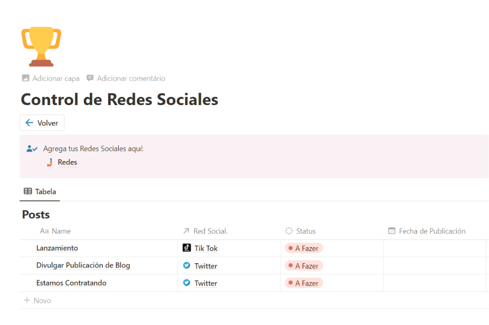Click the Adicionar capa image icon
The width and height of the screenshot is (489, 325).
click(26, 78)
